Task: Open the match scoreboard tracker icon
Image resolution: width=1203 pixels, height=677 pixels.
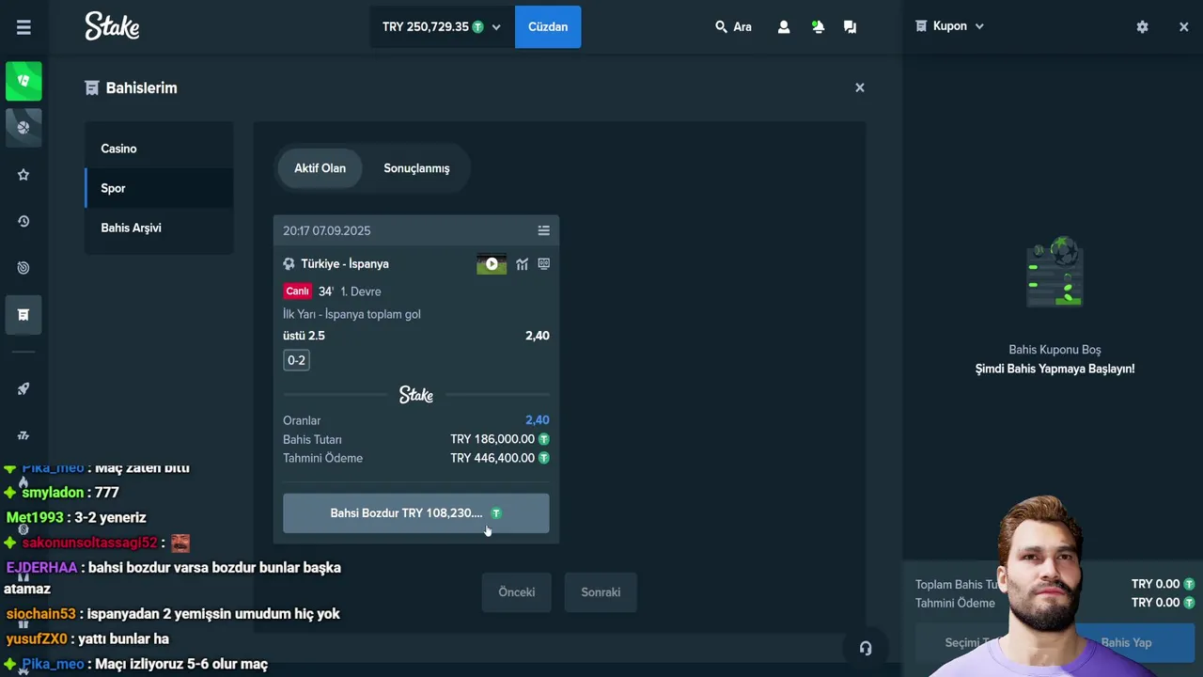Action: pos(543,264)
